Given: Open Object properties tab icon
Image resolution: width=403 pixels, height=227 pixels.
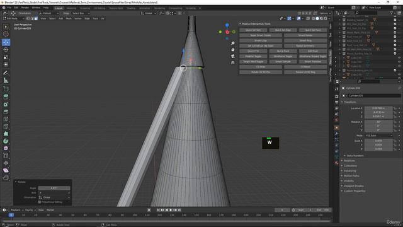Looking at the screenshot, I should 336,127.
